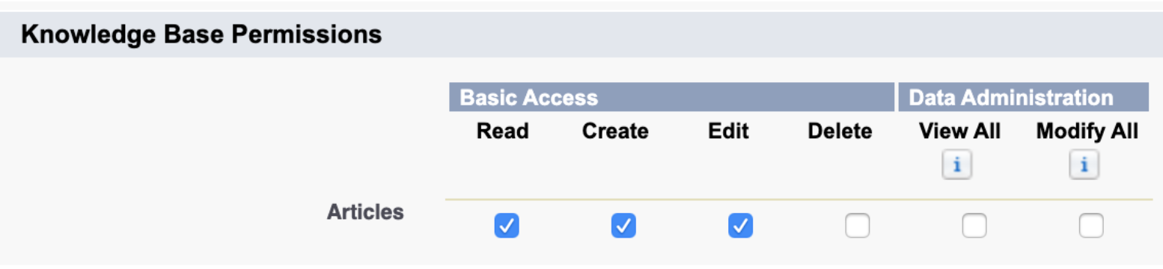This screenshot has width=1163, height=269.
Task: Open the View All info icon
Action: click(957, 165)
